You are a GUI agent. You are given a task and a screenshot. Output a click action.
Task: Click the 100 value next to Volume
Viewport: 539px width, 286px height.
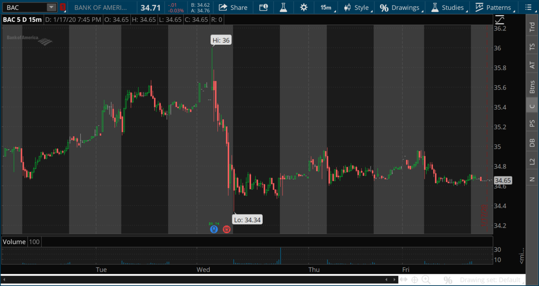click(35, 242)
